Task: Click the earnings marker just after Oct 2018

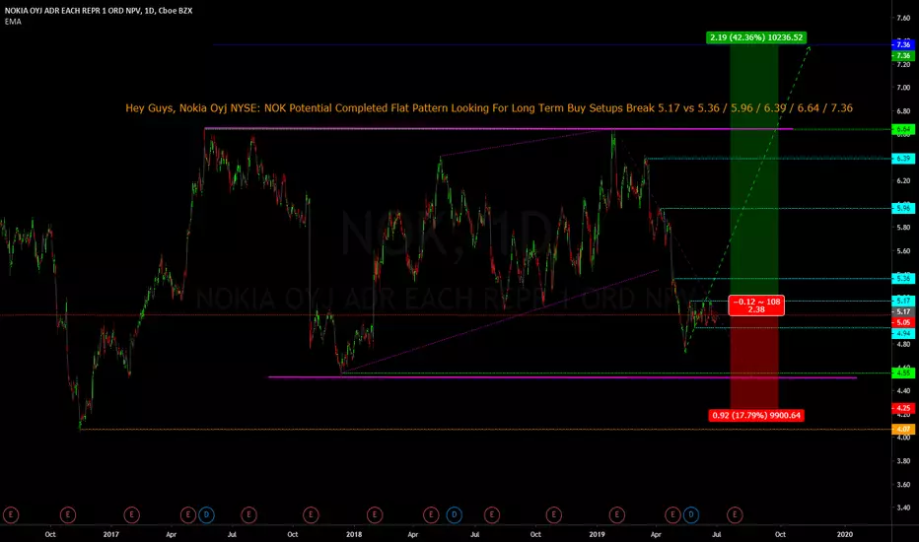Action: pyautogui.click(x=554, y=515)
